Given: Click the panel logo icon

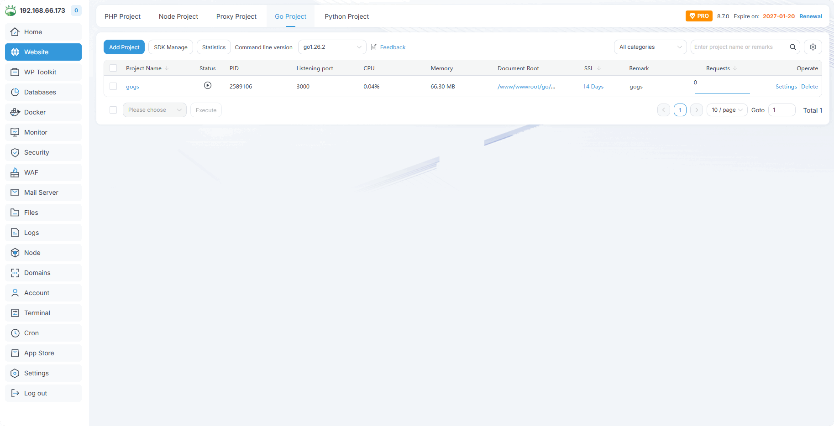Looking at the screenshot, I should [10, 10].
